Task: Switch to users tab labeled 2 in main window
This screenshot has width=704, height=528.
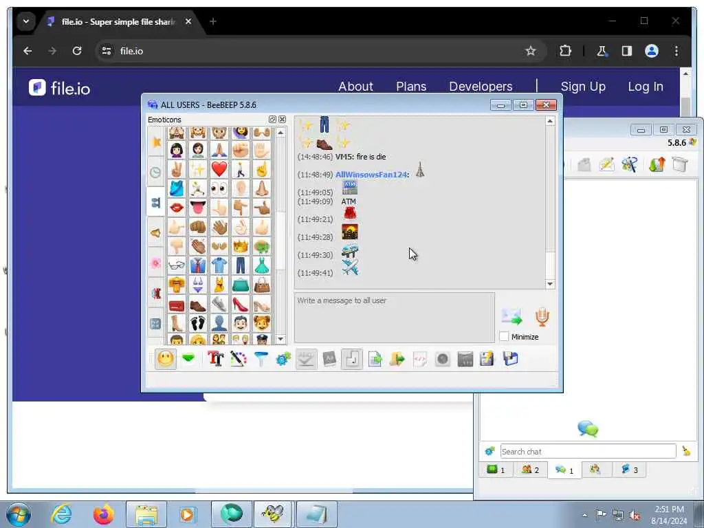Action: click(530, 470)
